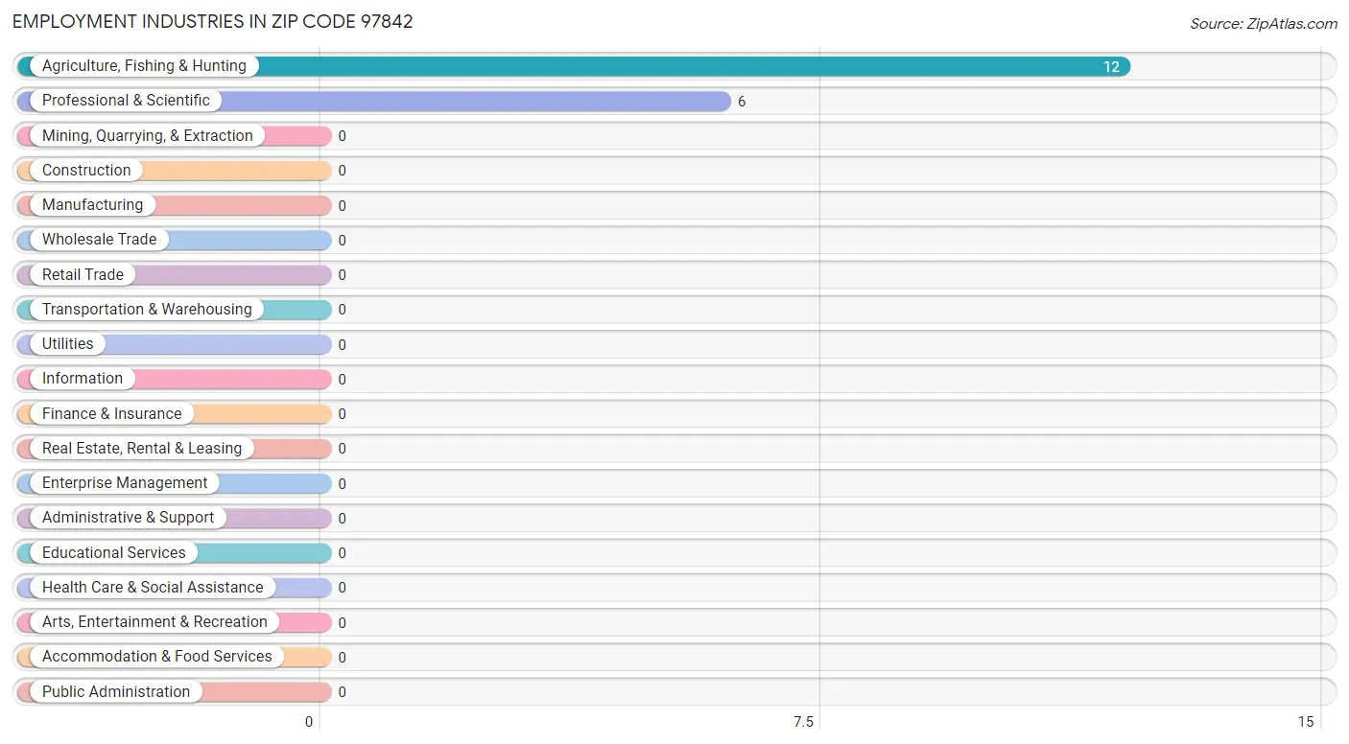
Task: Click the Public Administration label
Action: pos(116,692)
